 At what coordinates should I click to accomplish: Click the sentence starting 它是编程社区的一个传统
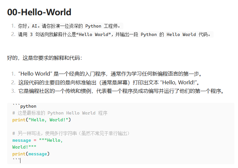121,91
